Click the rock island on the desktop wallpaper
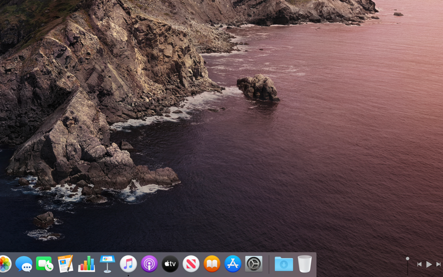The height and width of the screenshot is (277, 443). pyautogui.click(x=258, y=88)
